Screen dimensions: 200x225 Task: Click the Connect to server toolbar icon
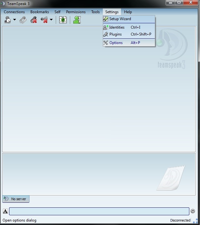click(8, 20)
